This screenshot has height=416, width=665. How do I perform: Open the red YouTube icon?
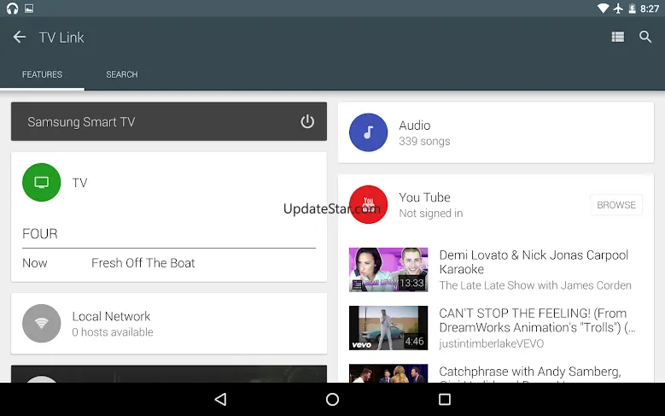click(368, 204)
